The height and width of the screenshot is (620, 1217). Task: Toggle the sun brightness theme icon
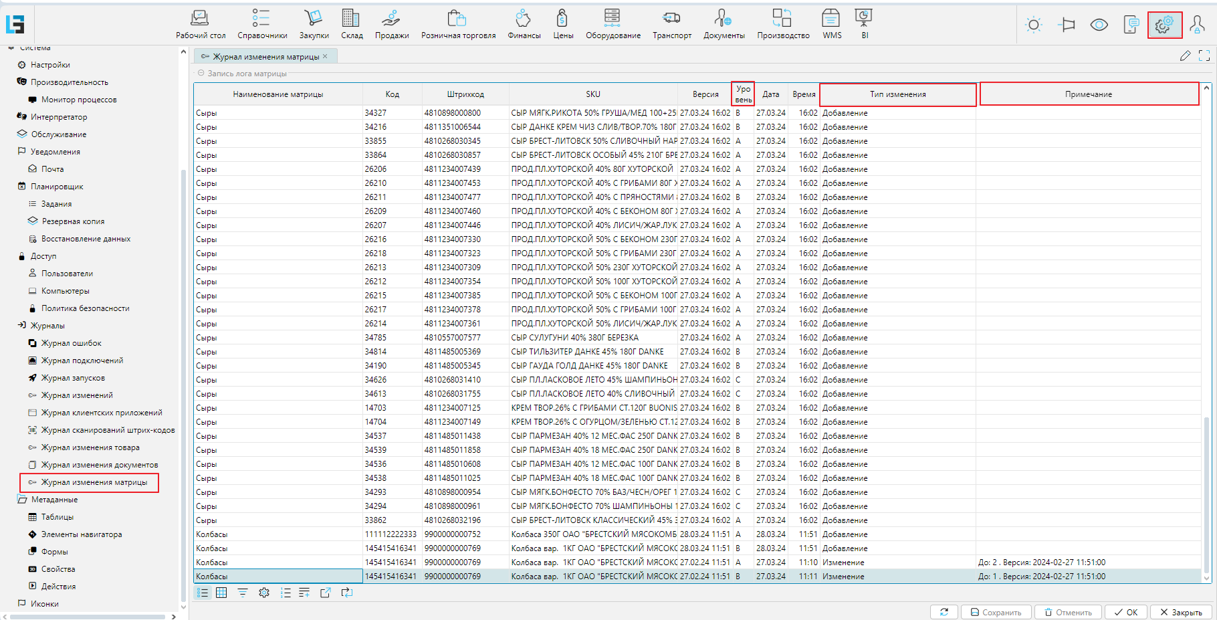(x=1033, y=25)
